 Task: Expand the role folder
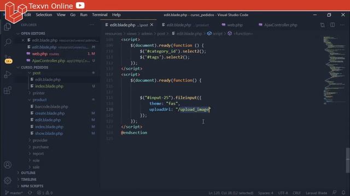[x=36, y=160]
